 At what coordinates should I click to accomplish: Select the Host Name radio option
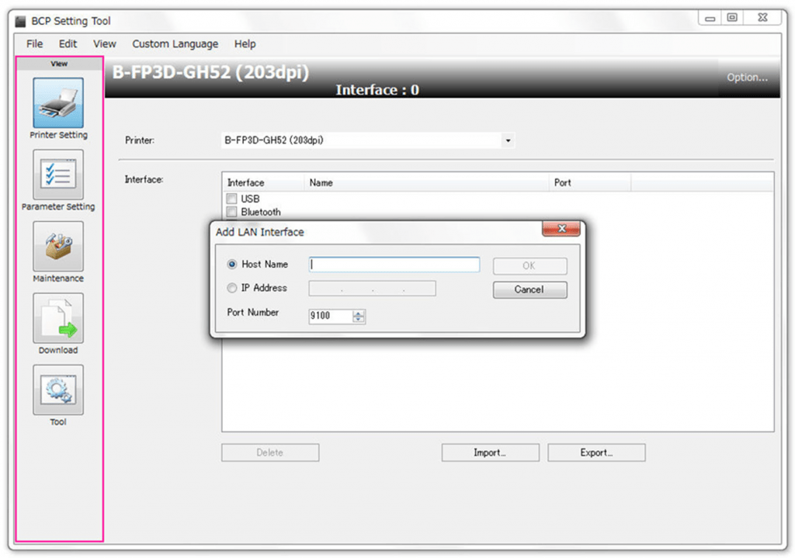[x=232, y=264]
